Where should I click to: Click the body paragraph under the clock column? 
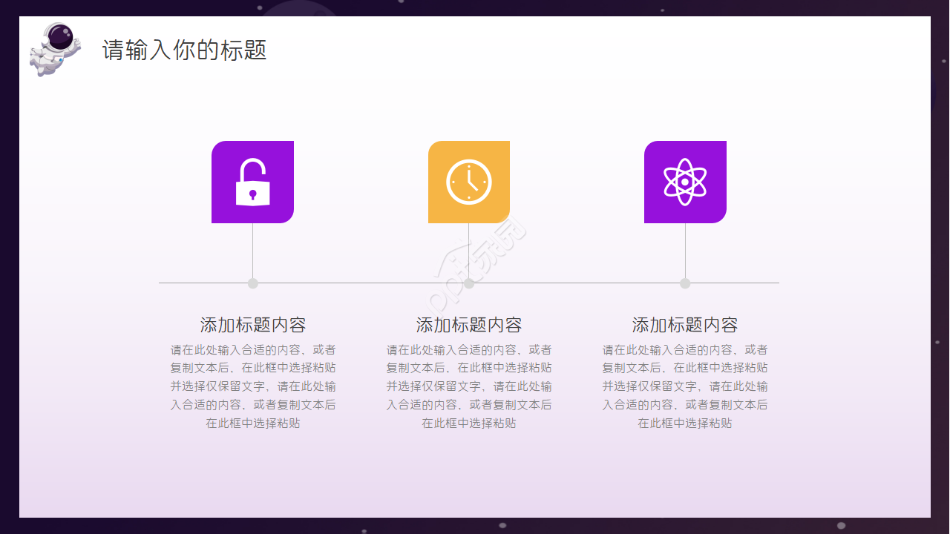point(469,386)
